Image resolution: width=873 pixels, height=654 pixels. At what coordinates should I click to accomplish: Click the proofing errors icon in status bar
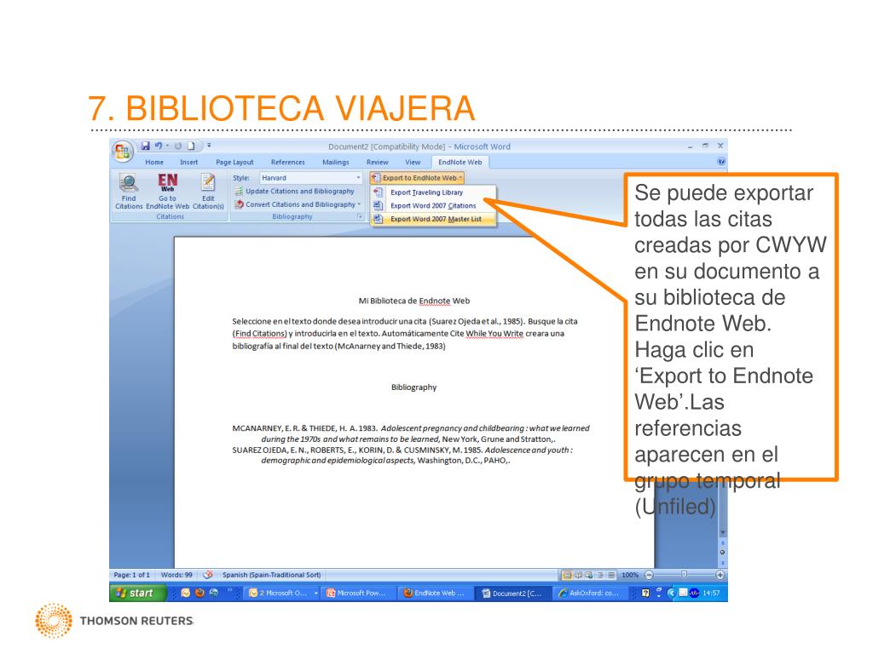(x=208, y=575)
